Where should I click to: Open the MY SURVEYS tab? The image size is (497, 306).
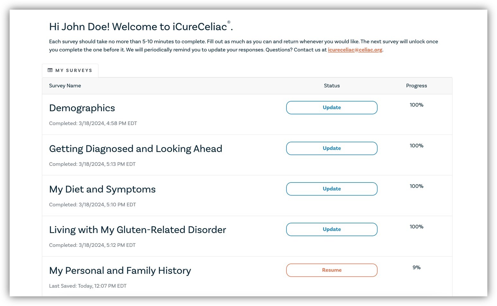pyautogui.click(x=70, y=70)
